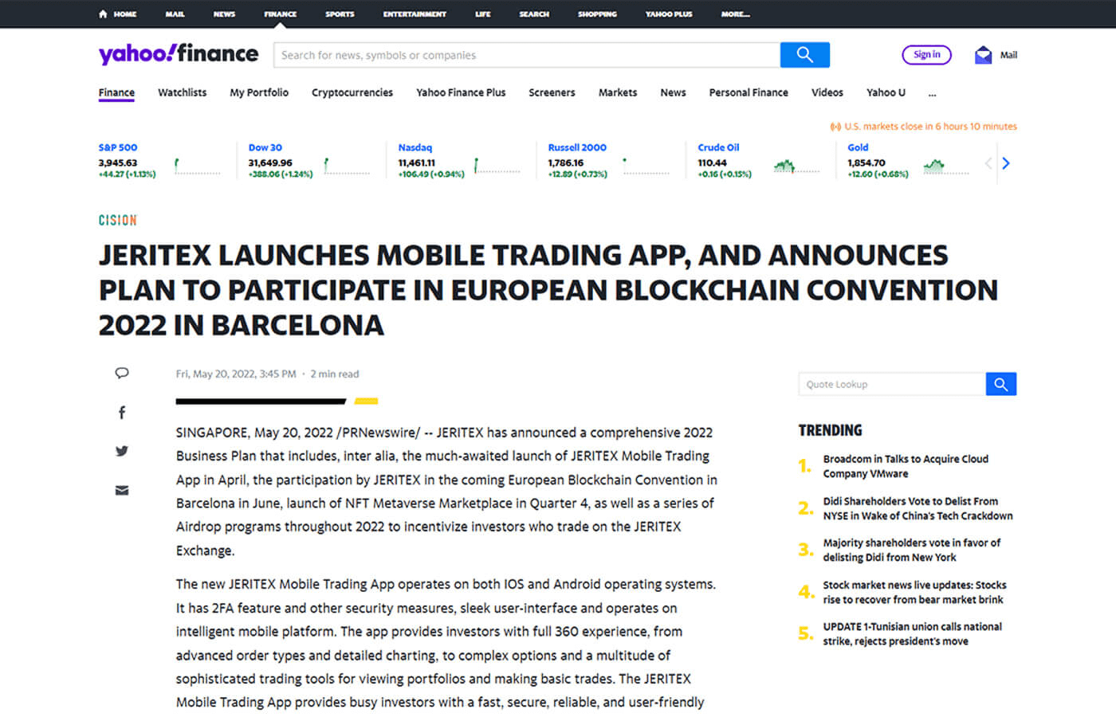Click the Yahoo Finance logo
Viewport: 1116px width, 717px height.
click(x=179, y=53)
